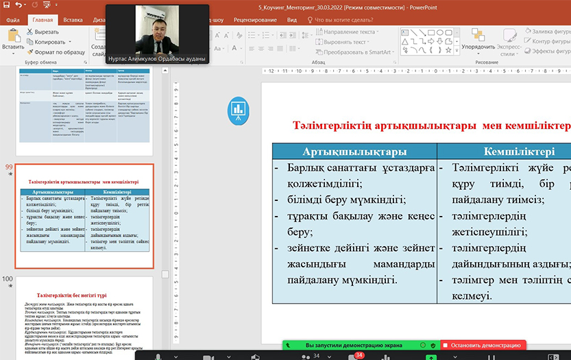Viewport: 571px width, 360px height.
Task: Mute the microphone in Zoom toolbar
Action: [158, 356]
